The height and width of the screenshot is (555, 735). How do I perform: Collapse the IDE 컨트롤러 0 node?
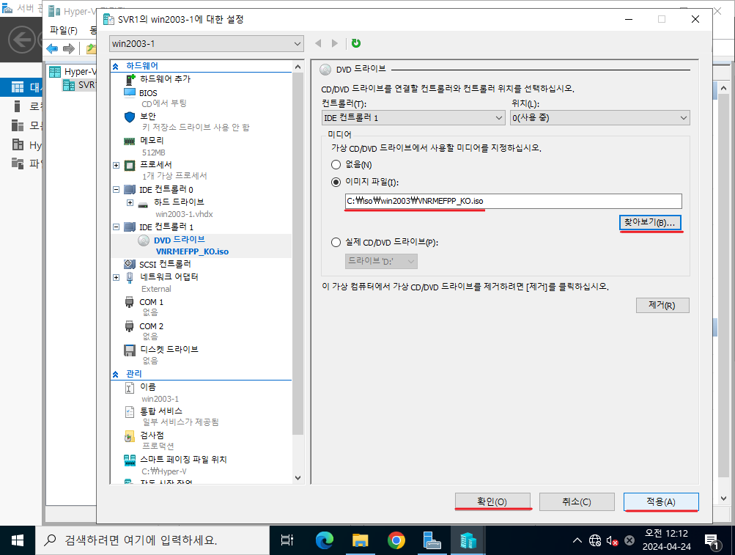(117, 190)
